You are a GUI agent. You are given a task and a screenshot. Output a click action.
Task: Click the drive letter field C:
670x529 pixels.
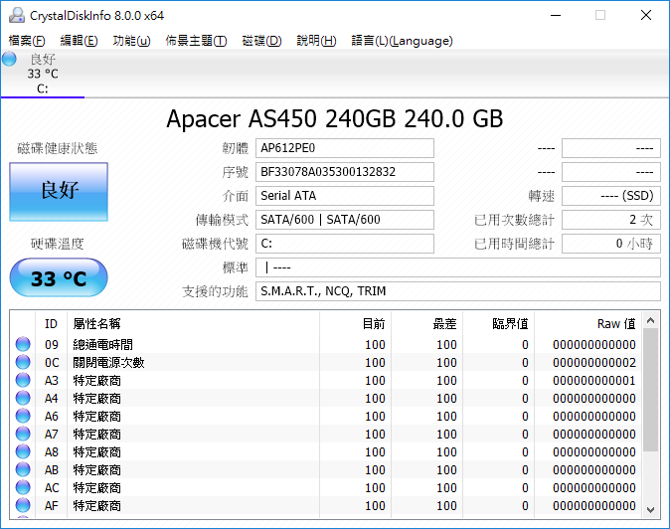click(x=345, y=244)
